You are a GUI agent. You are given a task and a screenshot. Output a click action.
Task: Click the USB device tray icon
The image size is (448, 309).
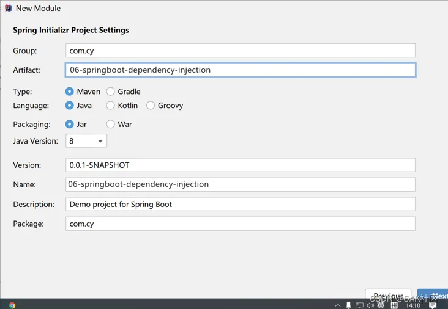(348, 305)
